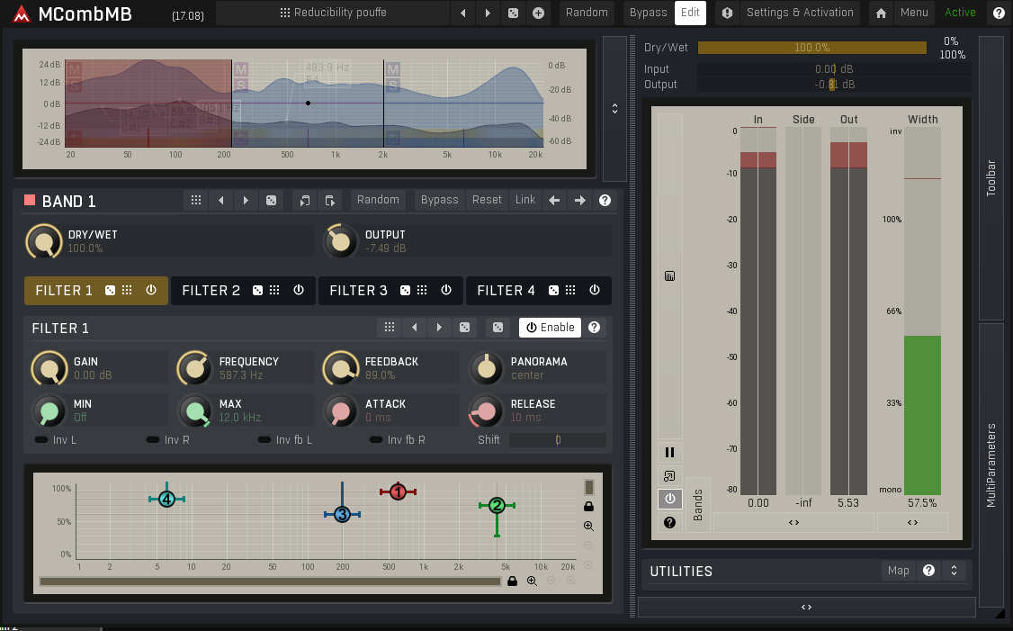Toggle Filter 1 tab power button

click(150, 290)
